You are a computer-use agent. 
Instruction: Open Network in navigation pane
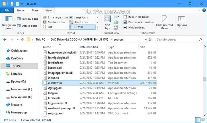(14, 105)
